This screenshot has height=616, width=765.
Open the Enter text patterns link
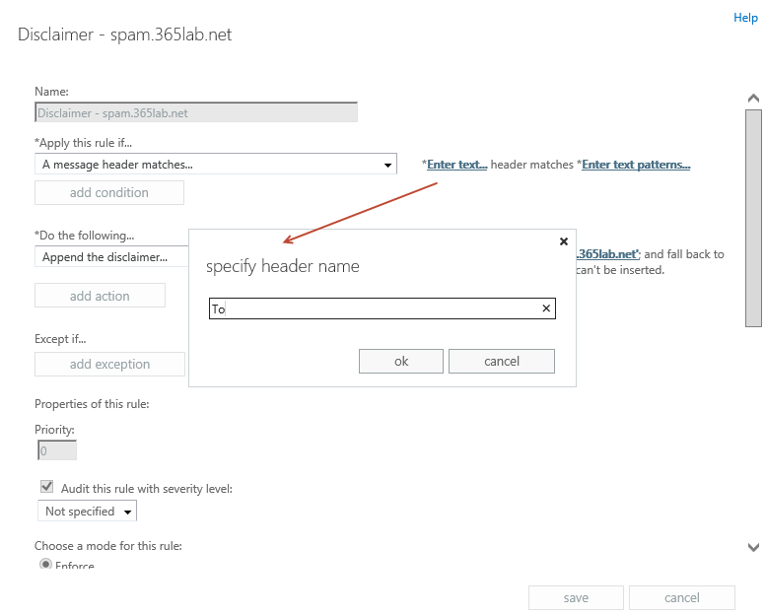tap(636, 165)
